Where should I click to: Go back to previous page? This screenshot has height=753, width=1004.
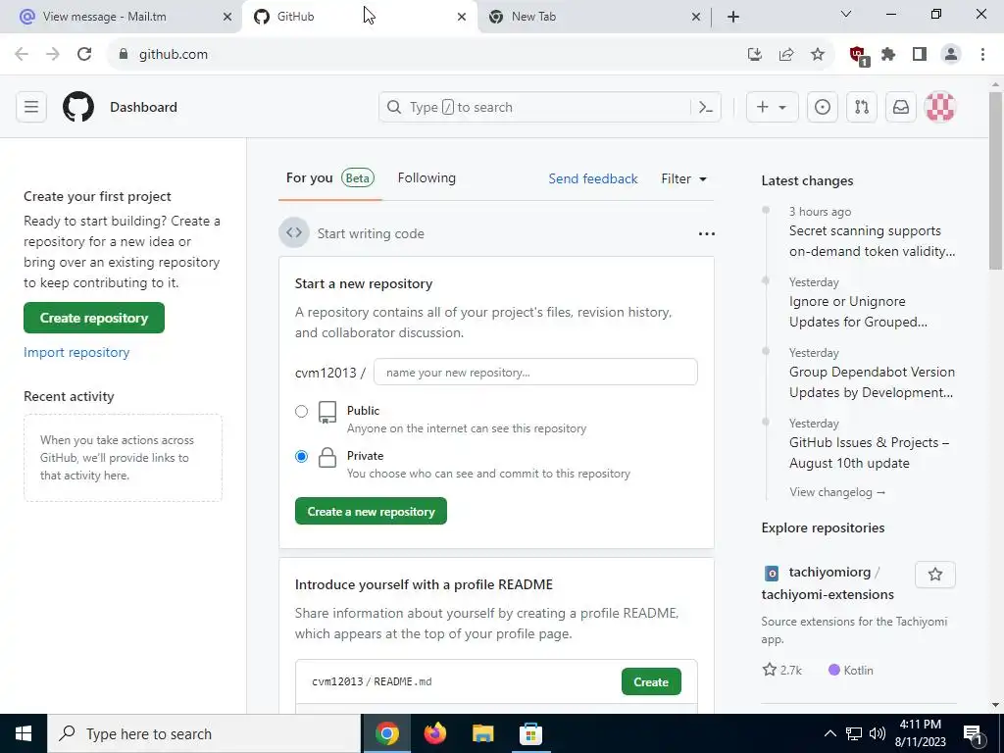point(22,54)
